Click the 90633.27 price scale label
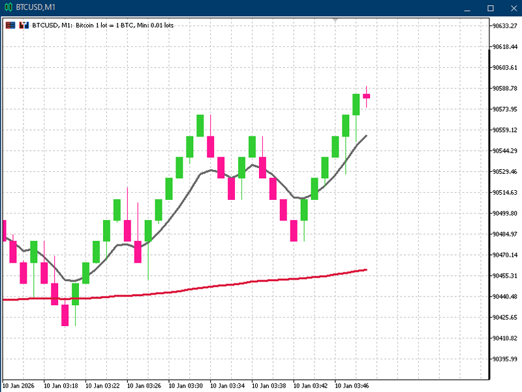522x392 pixels. (x=504, y=26)
